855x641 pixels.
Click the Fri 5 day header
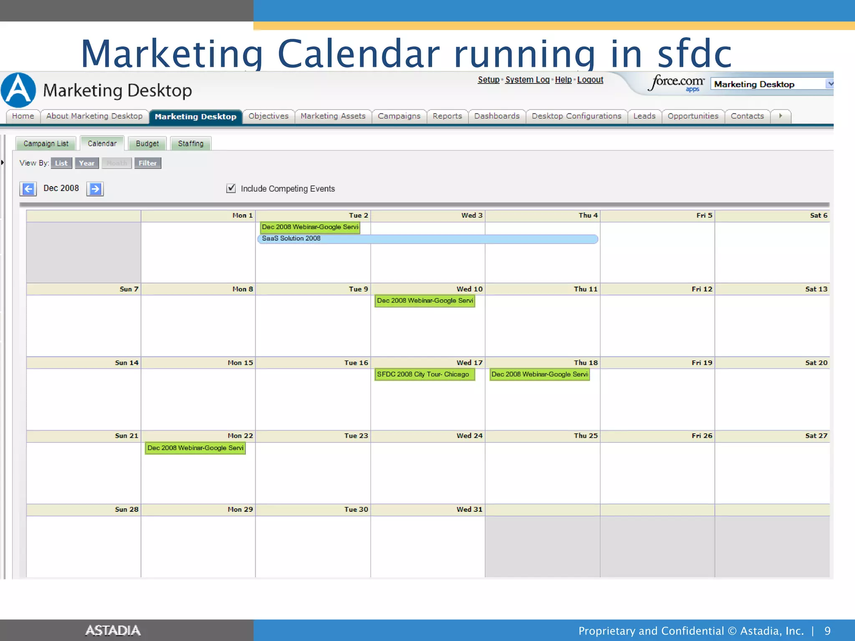point(658,216)
